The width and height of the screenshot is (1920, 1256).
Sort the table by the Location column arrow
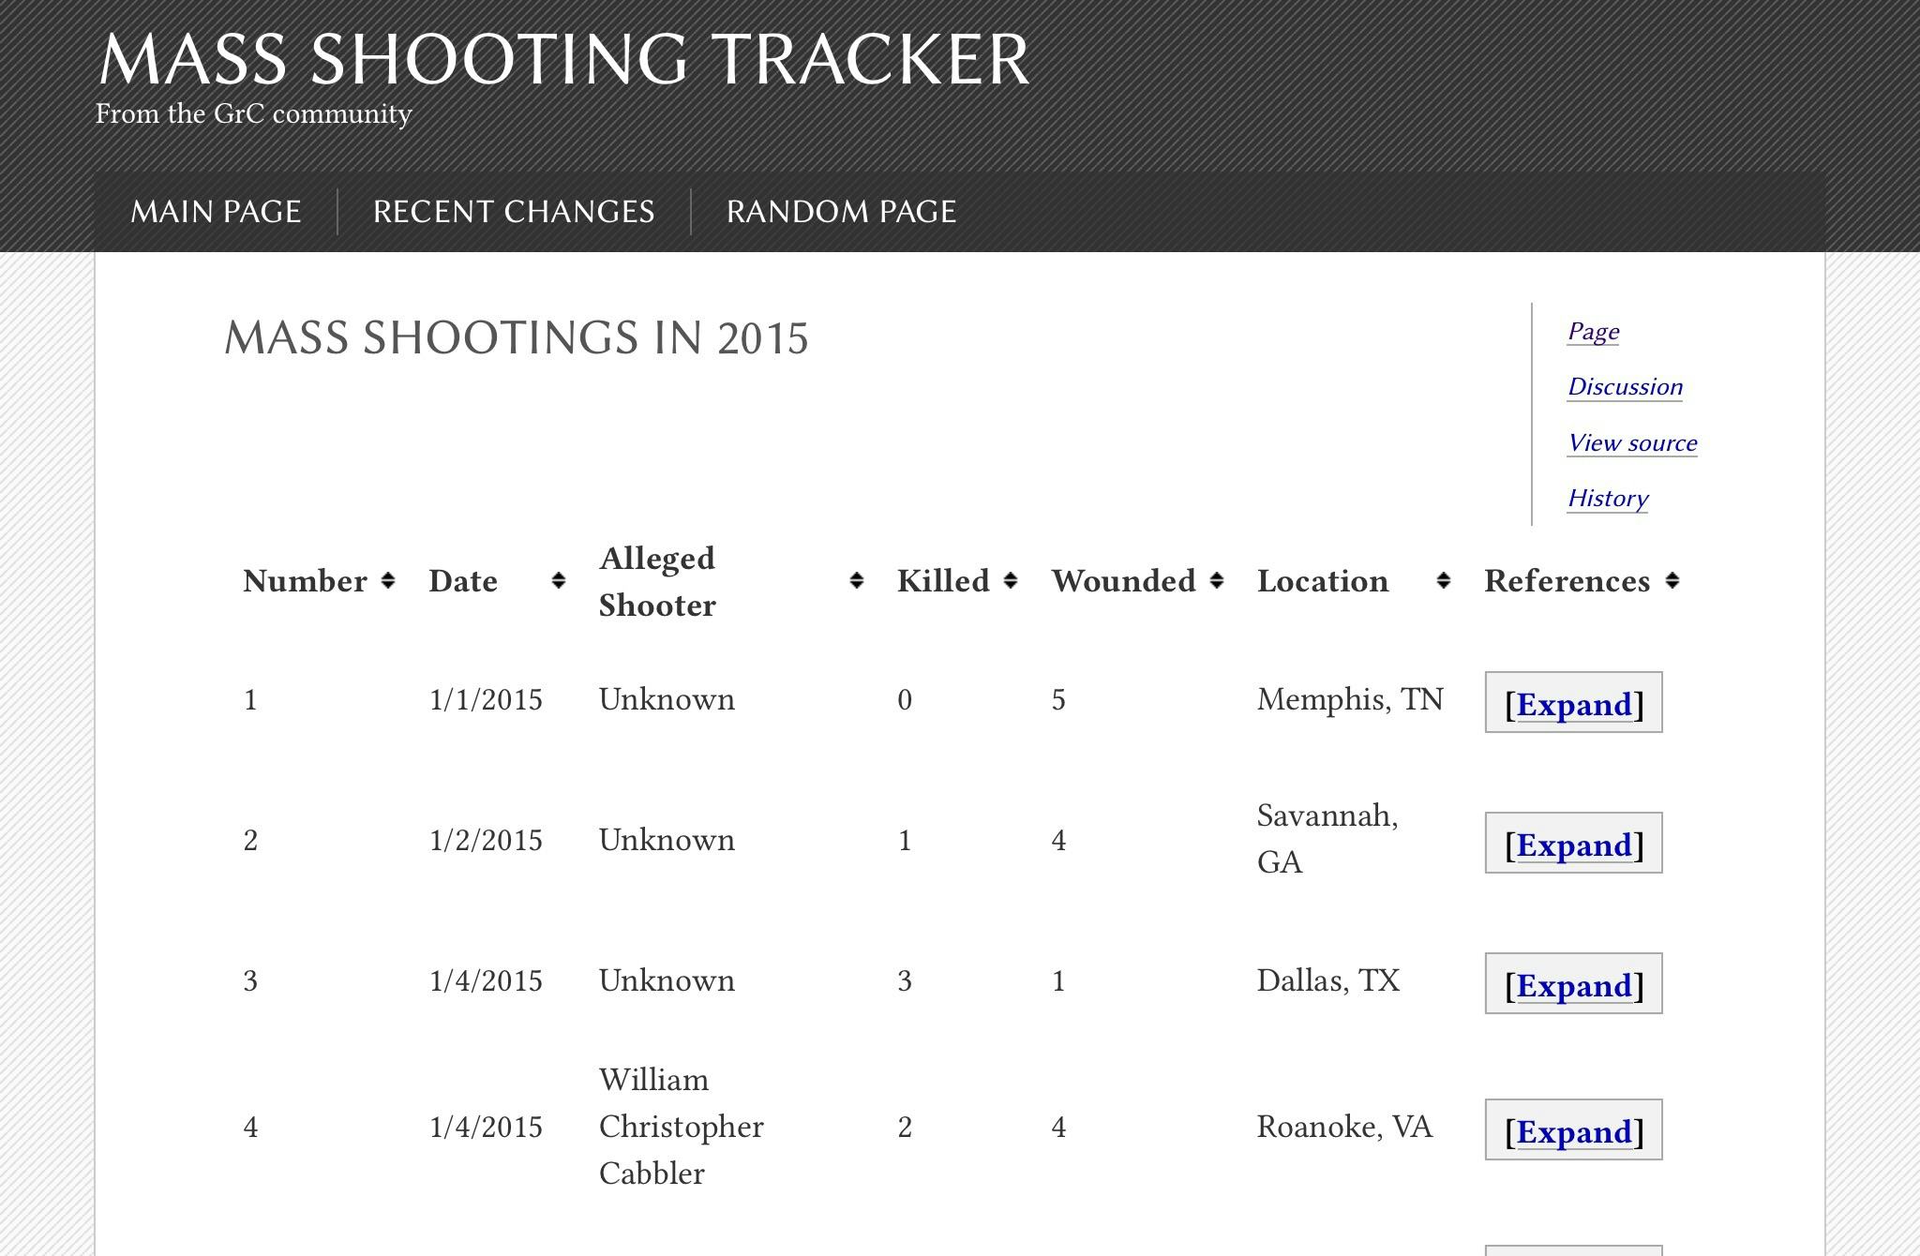click(1444, 581)
